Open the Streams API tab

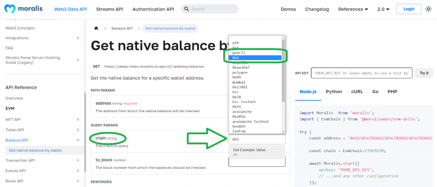point(110,9)
